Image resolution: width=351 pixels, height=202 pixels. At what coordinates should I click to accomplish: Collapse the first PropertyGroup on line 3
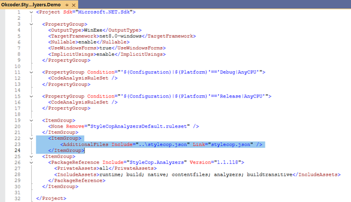31,24
